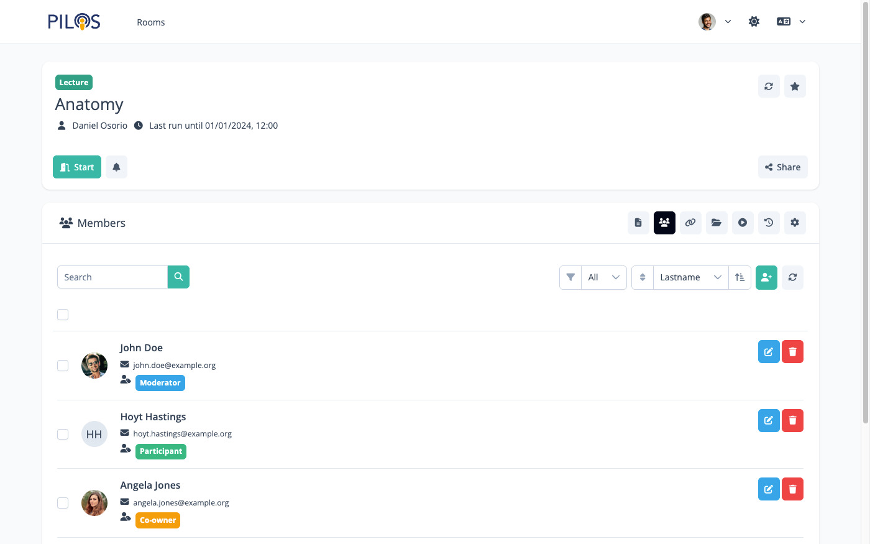
Task: Tick the select all members checkbox
Action: tap(63, 315)
